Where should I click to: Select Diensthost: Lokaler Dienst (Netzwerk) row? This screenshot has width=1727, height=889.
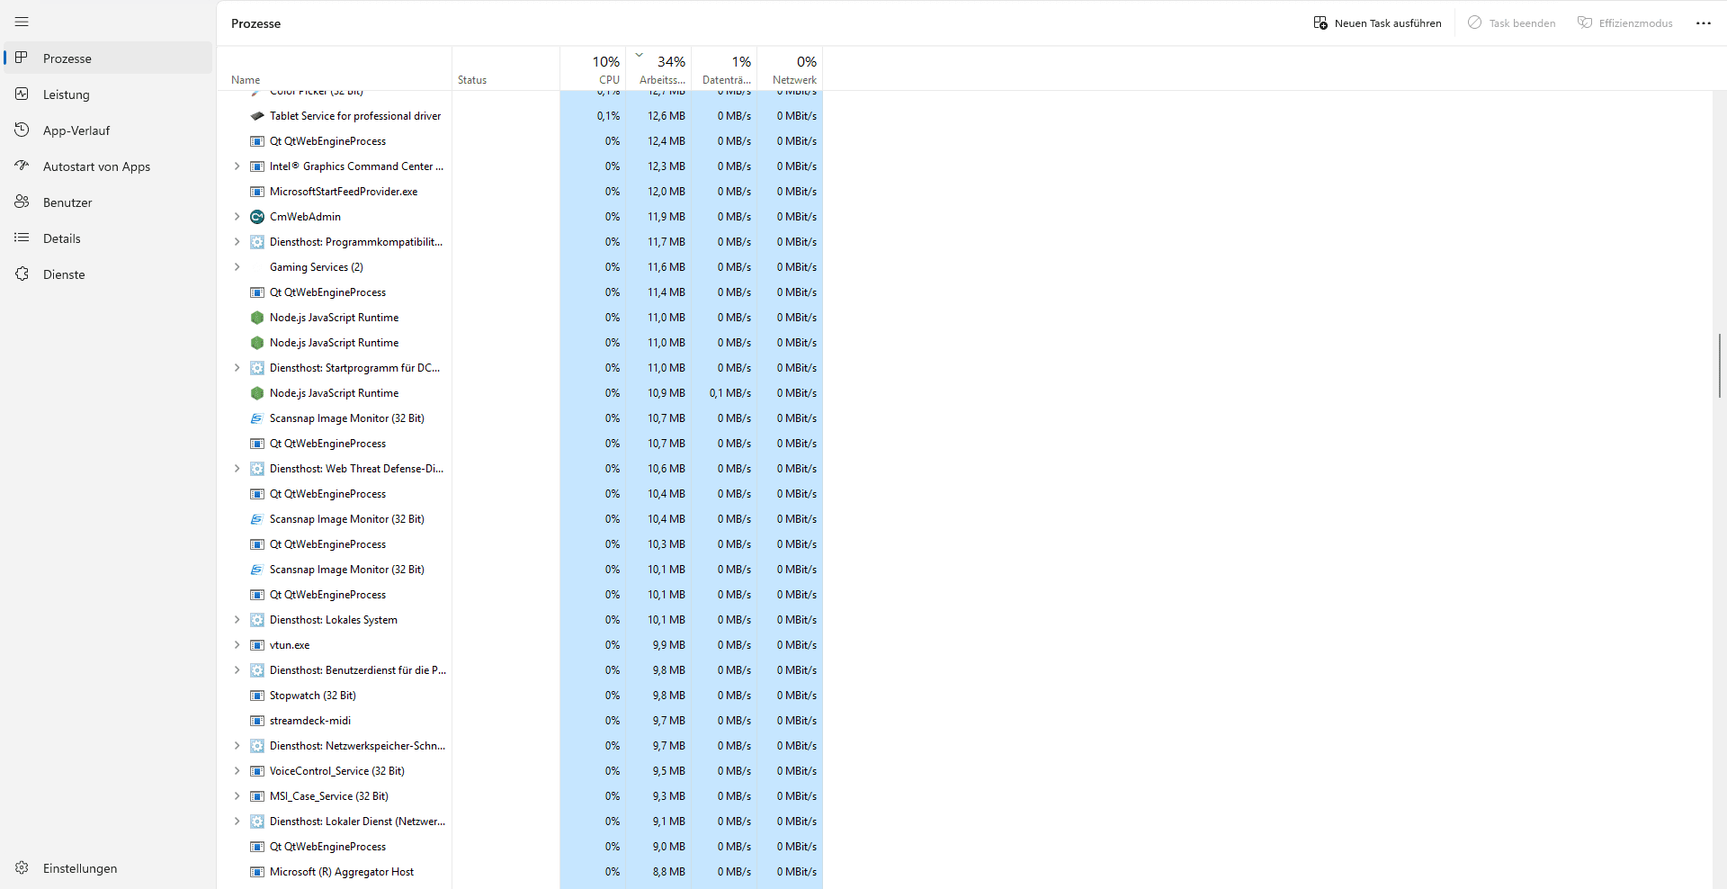[520, 822]
